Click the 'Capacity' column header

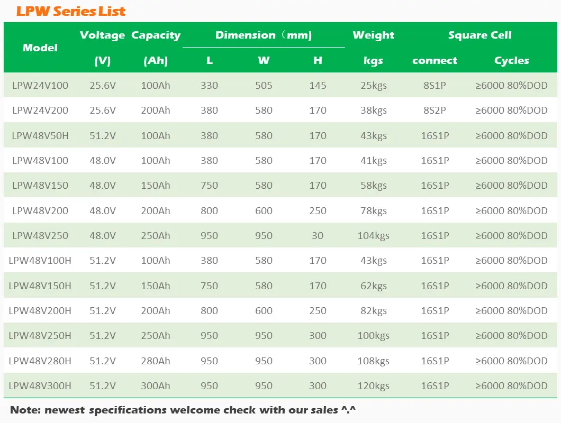point(156,35)
